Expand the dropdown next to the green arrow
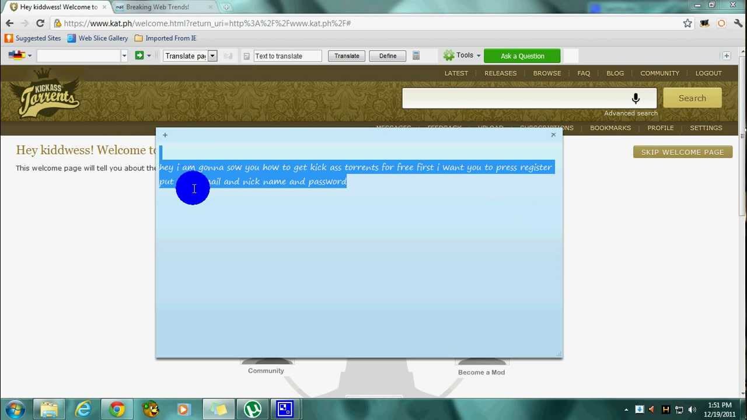The image size is (747, 420). coord(149,56)
